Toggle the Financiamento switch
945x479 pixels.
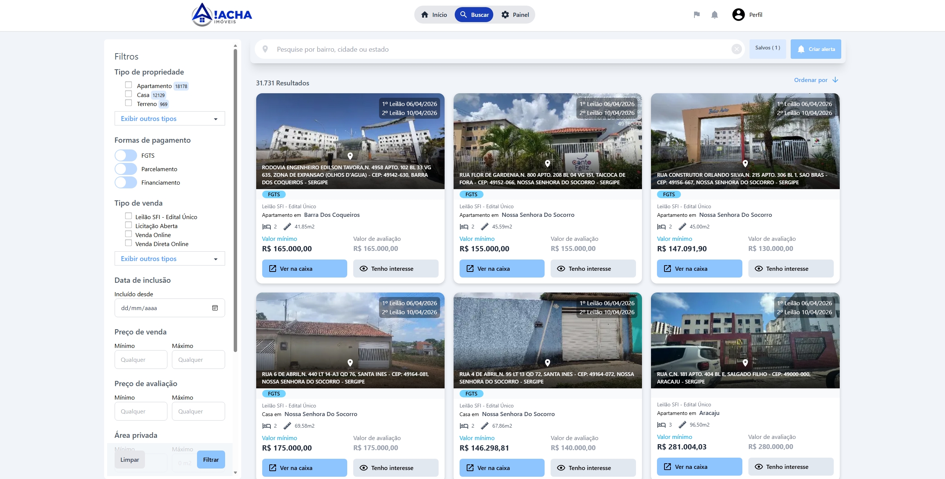[x=126, y=182]
